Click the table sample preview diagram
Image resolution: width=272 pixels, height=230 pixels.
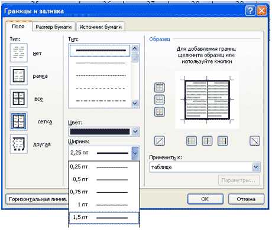pyautogui.click(x=207, y=100)
